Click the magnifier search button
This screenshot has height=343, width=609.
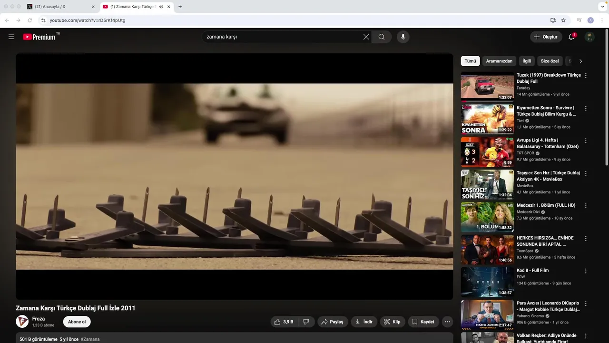click(382, 37)
